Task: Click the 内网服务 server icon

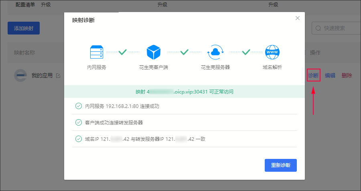Action: 97,52
